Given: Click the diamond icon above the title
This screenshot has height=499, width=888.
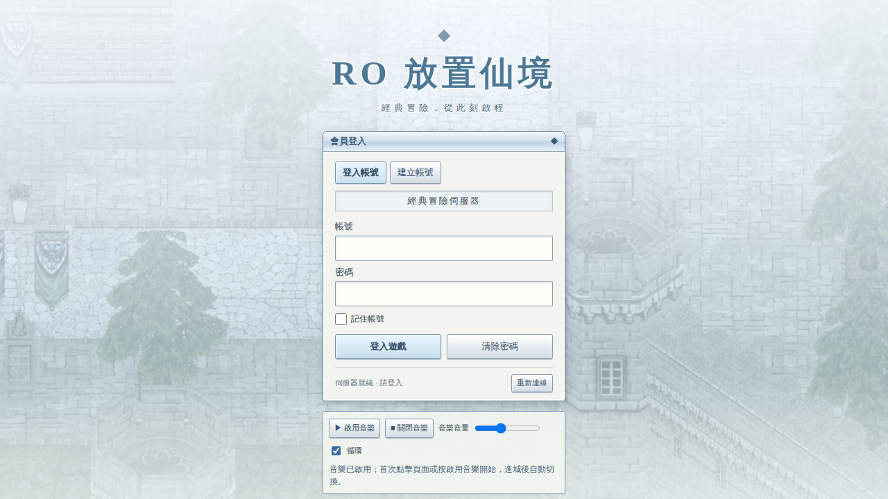Looking at the screenshot, I should point(444,36).
